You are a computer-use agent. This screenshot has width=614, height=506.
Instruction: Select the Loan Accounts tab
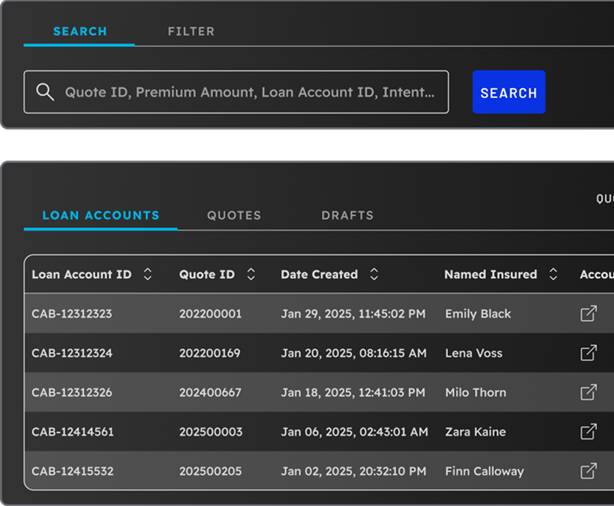pyautogui.click(x=101, y=215)
